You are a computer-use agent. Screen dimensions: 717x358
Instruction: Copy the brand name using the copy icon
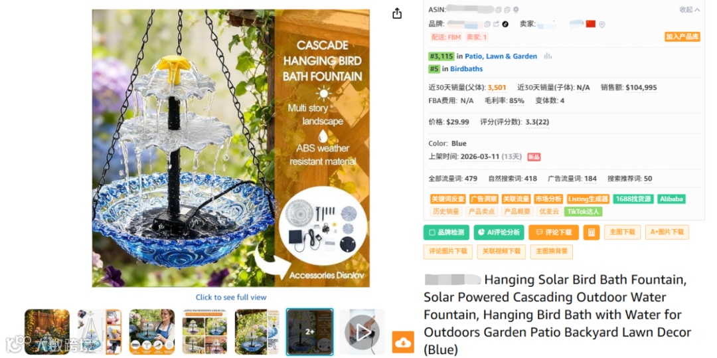487,24
